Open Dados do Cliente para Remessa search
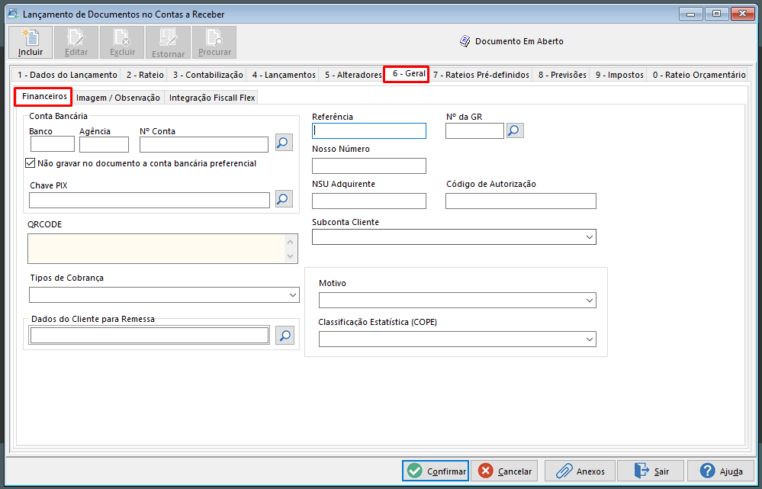 click(x=285, y=336)
